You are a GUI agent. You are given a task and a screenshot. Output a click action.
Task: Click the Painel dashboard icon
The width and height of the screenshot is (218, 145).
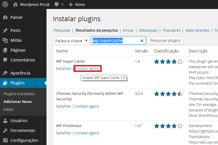point(5,17)
